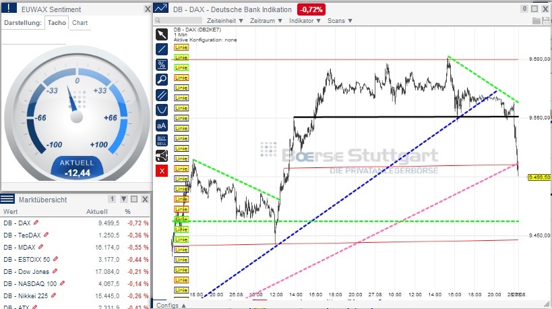Open the Scans dropdown
The width and height of the screenshot is (552, 309).
pos(340,21)
